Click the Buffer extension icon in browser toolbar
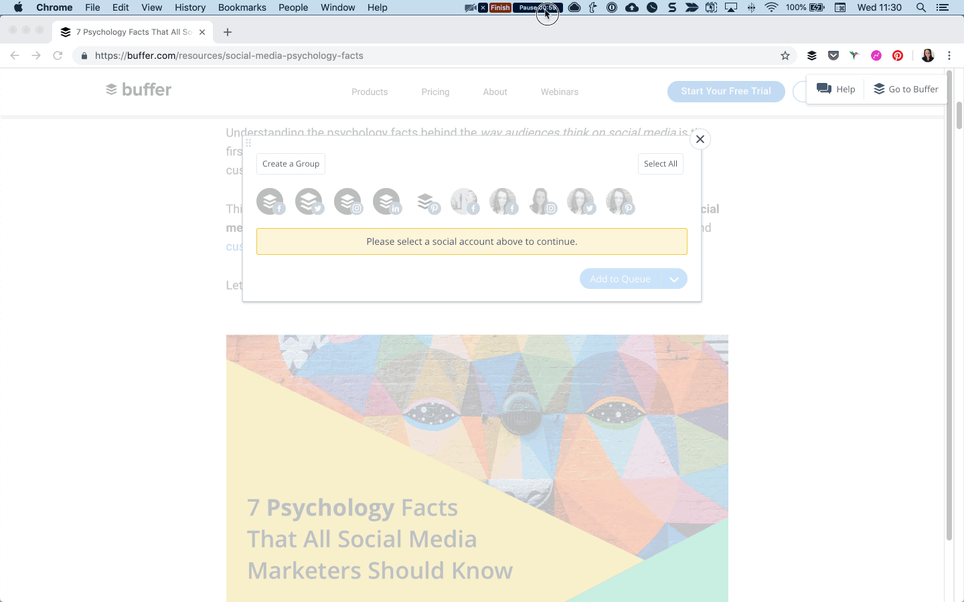Image resolution: width=964 pixels, height=602 pixels. 811,55
